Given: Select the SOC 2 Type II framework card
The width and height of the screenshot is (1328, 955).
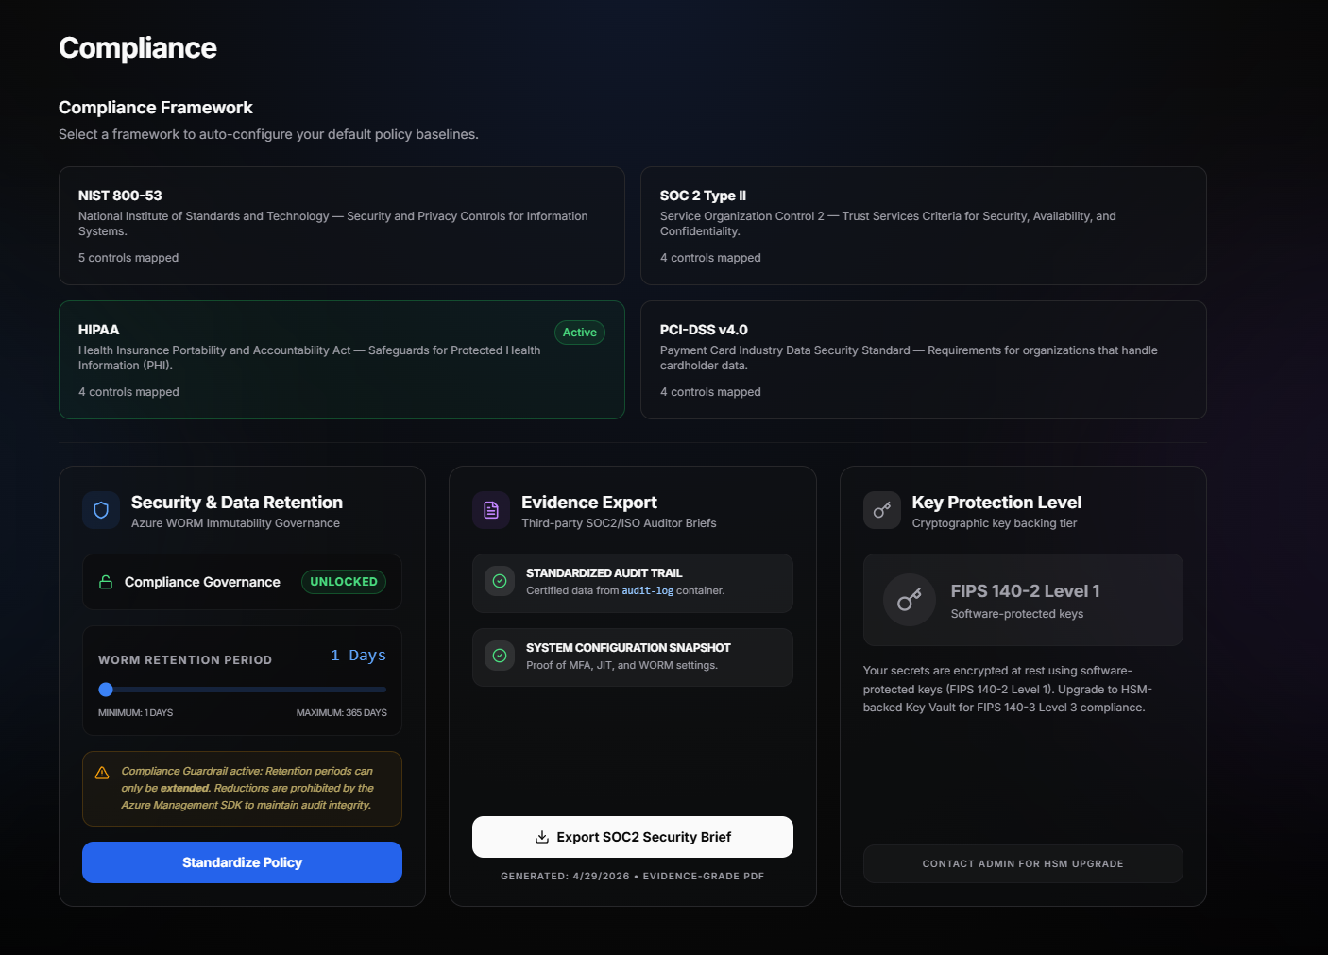Looking at the screenshot, I should [x=924, y=226].
